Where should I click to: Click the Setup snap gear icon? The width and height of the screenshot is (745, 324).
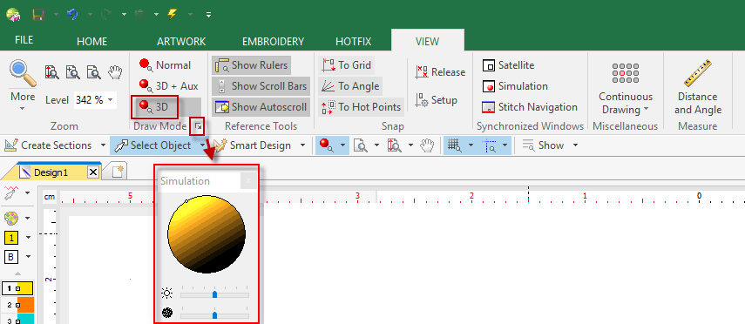pos(436,100)
